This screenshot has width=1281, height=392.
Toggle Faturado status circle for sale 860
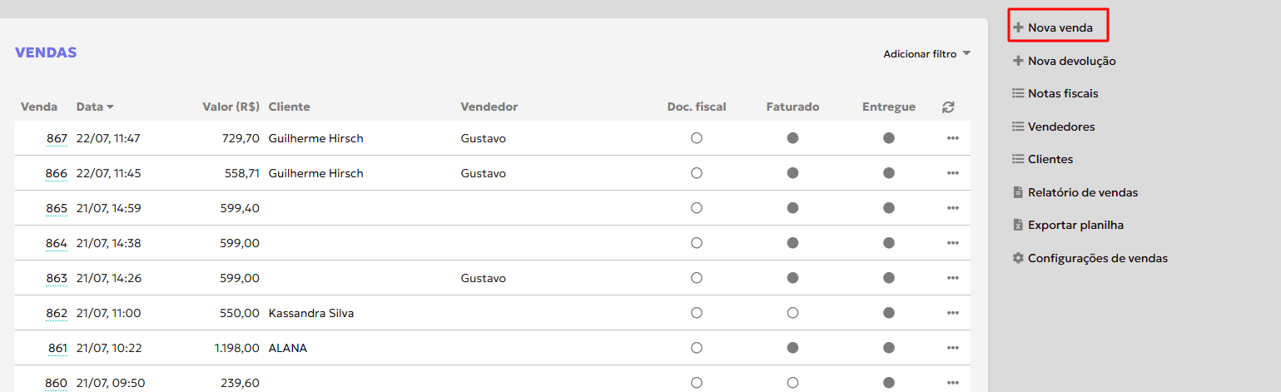(792, 383)
